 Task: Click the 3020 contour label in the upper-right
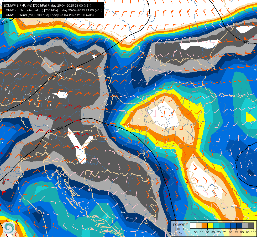(x=246, y=42)
